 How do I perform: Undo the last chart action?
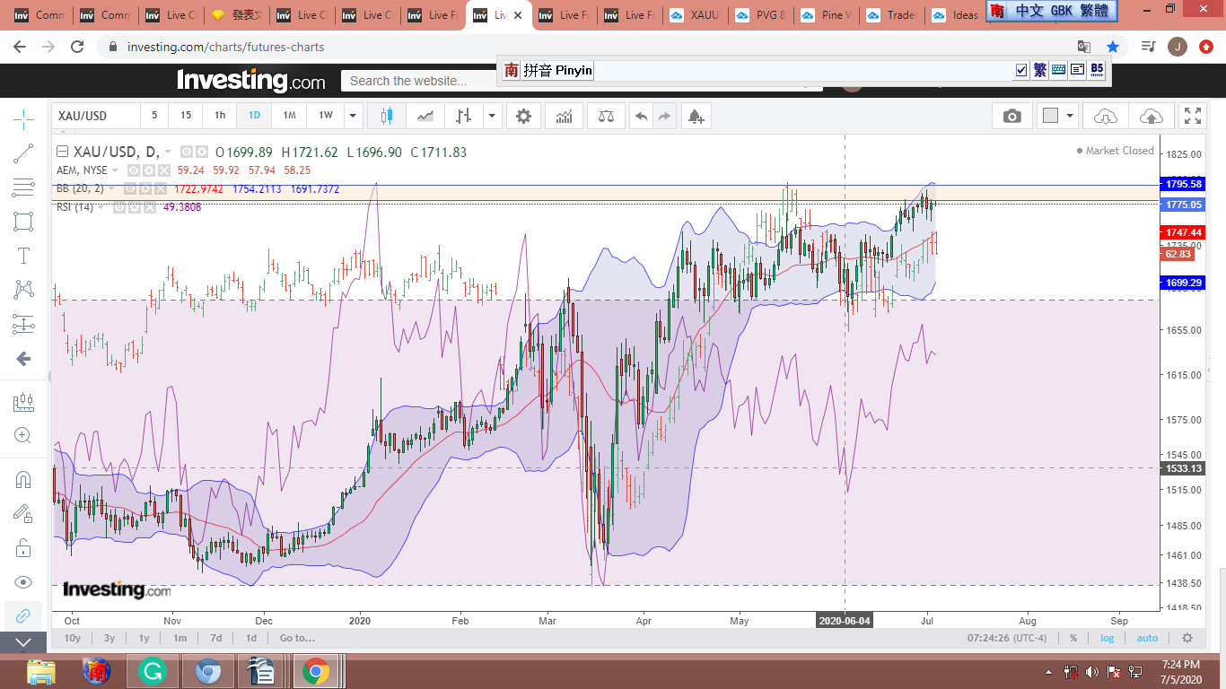click(641, 116)
